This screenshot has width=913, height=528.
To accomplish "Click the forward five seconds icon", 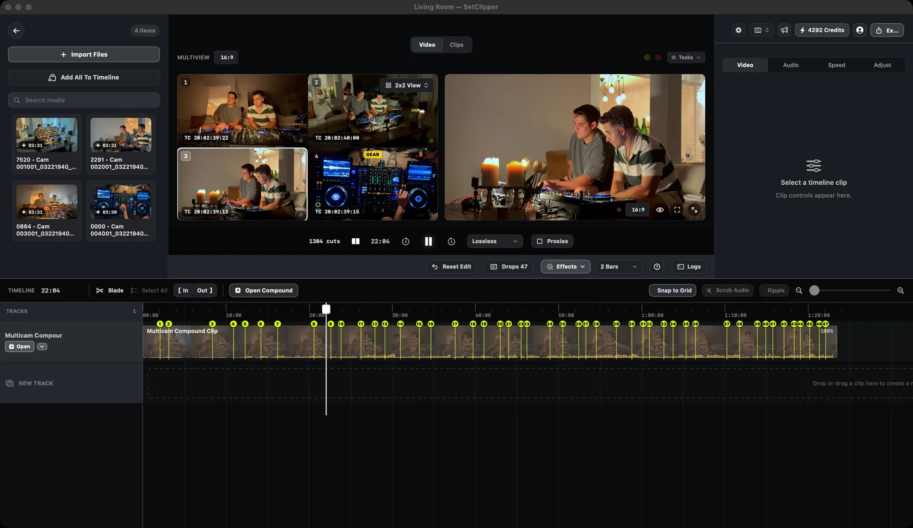I will pos(451,241).
